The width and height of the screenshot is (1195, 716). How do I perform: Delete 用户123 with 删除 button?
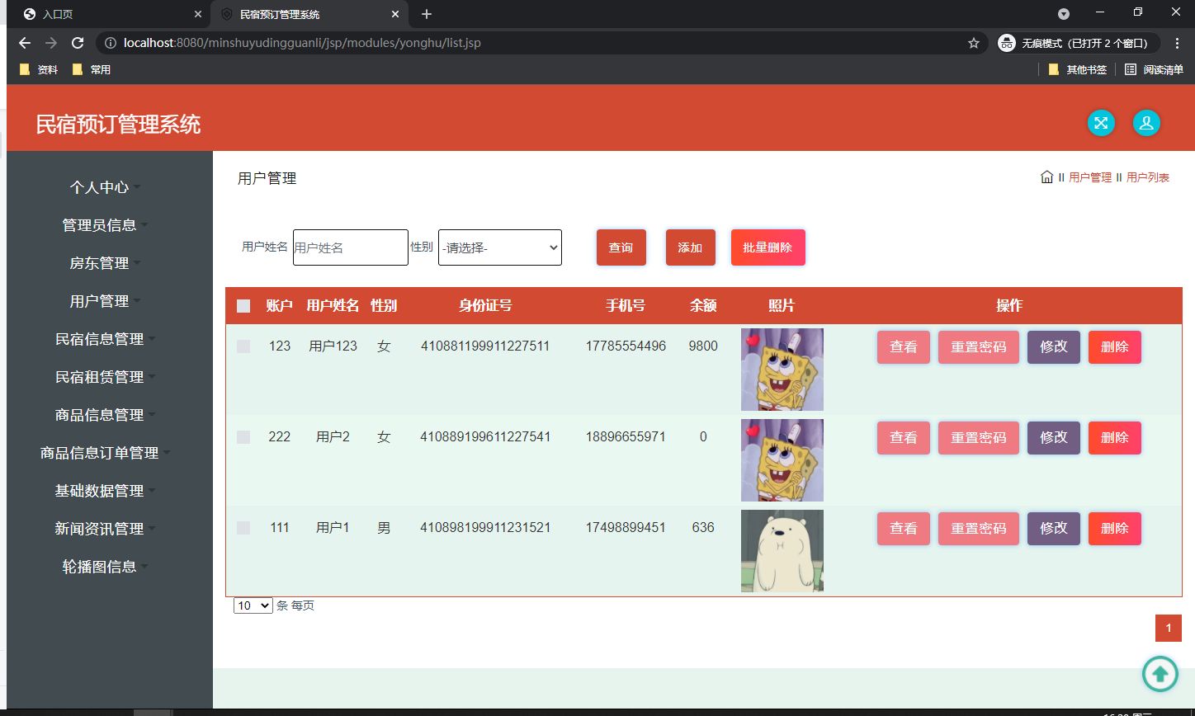click(1115, 347)
